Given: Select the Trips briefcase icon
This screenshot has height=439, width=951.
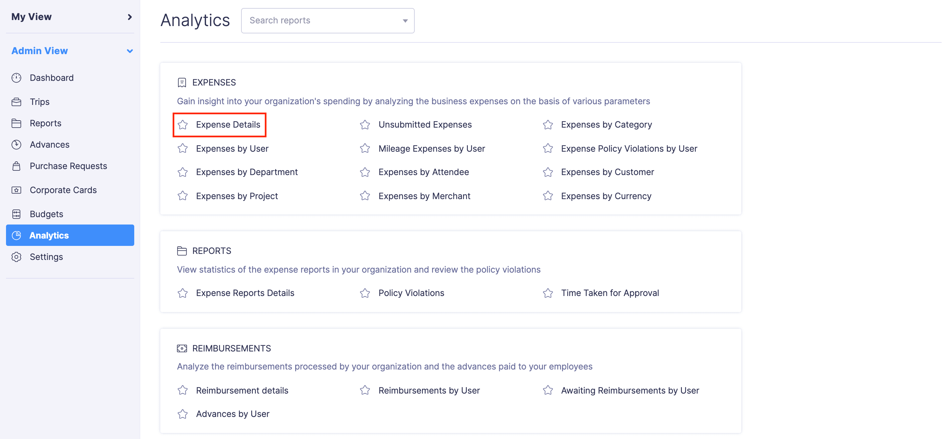Looking at the screenshot, I should pos(17,102).
